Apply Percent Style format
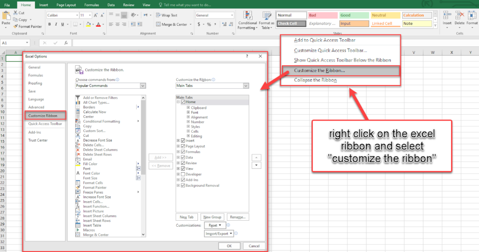 pyautogui.click(x=209, y=24)
